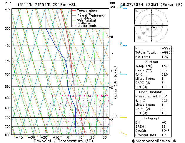
Task: Click the blue Dewpoint legend line
Action: pos(74,13)
